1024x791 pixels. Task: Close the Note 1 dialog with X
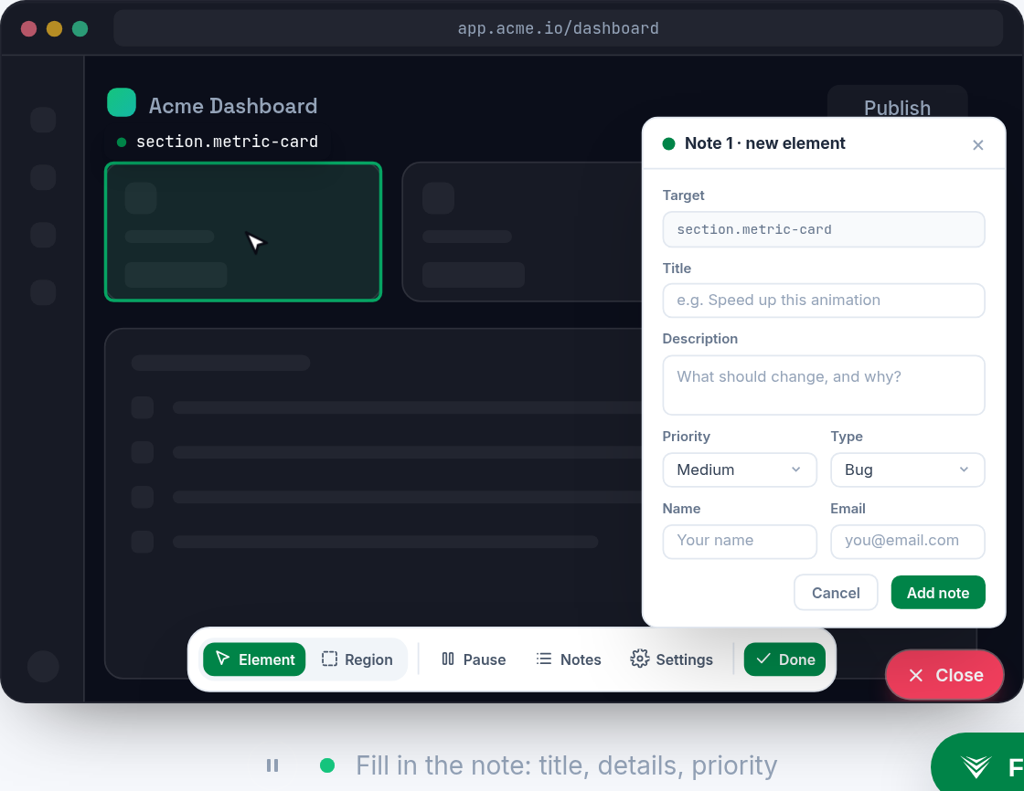[977, 145]
